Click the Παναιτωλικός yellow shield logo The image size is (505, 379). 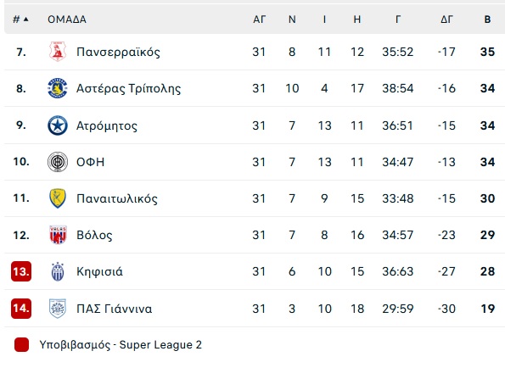(58, 198)
